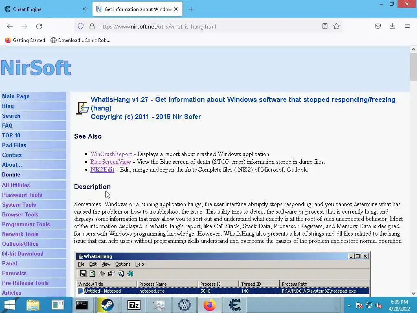This screenshot has width=417, height=313.
Task: Click the padlock site security icon
Action: pyautogui.click(x=92, y=26)
